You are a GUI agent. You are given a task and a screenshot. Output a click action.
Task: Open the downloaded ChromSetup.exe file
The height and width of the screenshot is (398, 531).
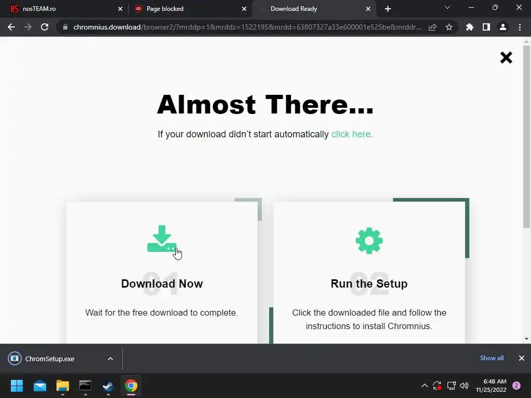coord(50,359)
